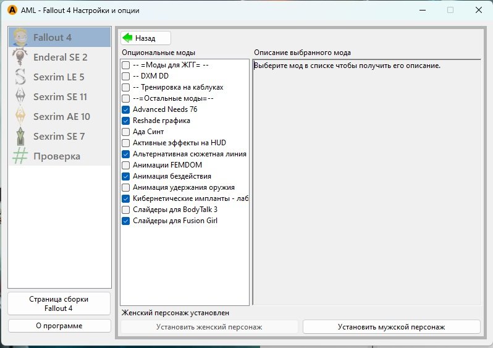Image resolution: width=493 pixels, height=348 pixels.
Task: Click the Fallout 4 Vault Boy icon
Action: coord(20,37)
